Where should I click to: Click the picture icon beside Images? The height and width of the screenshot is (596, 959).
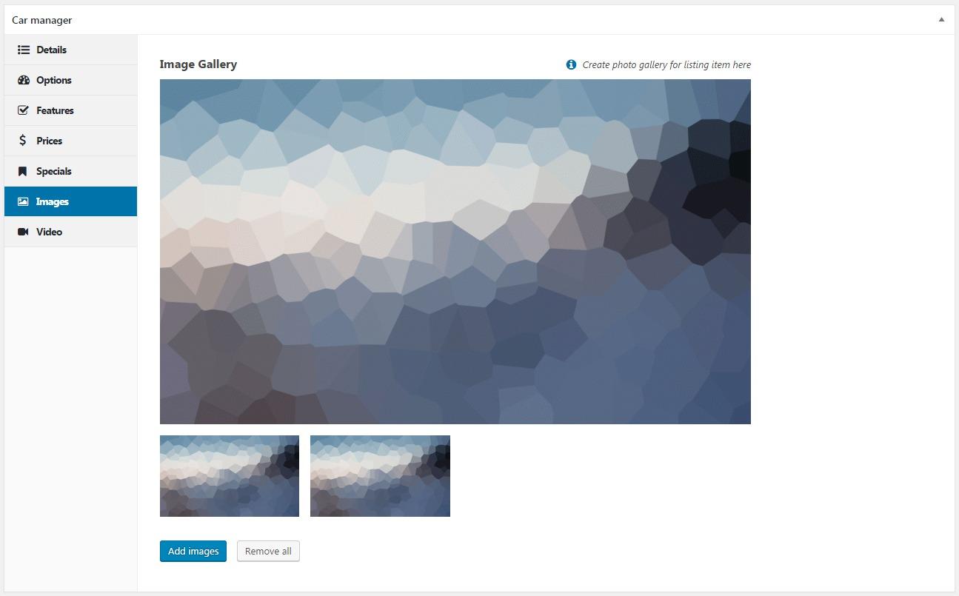(x=23, y=201)
